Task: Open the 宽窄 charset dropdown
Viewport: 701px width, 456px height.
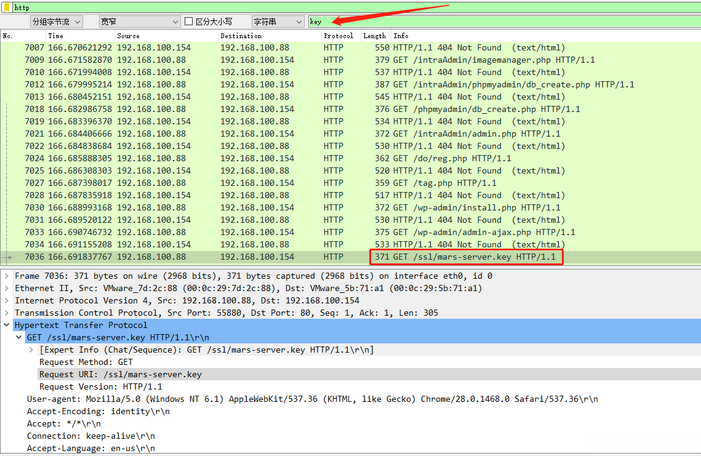Action: [140, 22]
